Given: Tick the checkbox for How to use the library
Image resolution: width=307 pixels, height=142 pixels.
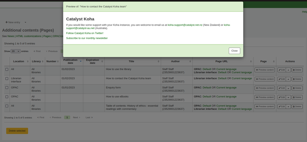Looking at the screenshot, I should pos(7,69).
